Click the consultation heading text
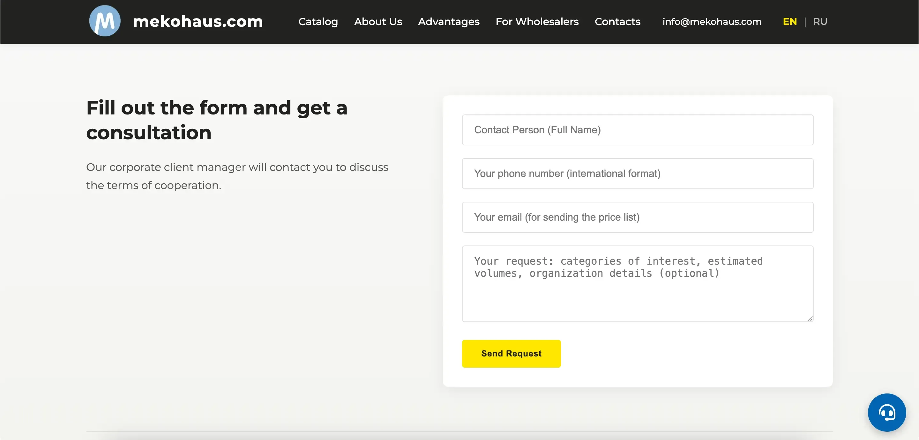Image resolution: width=919 pixels, height=440 pixels. coord(217,120)
